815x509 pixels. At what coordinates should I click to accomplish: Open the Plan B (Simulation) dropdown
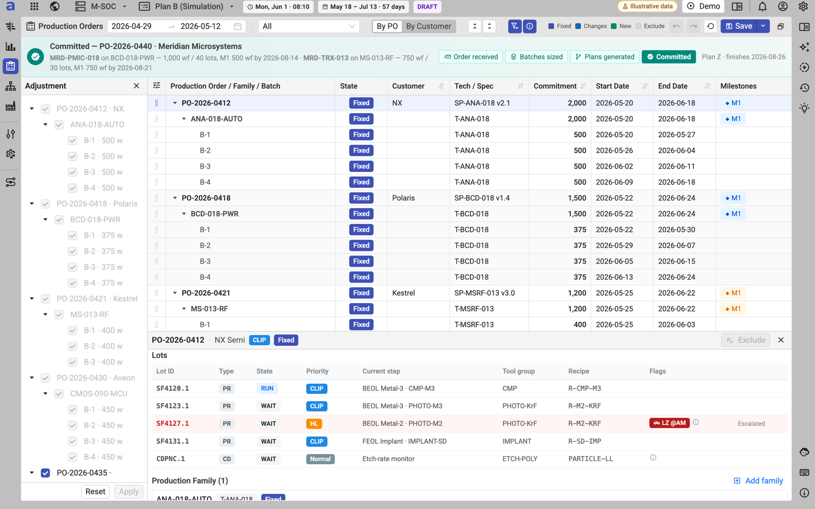coord(186,7)
